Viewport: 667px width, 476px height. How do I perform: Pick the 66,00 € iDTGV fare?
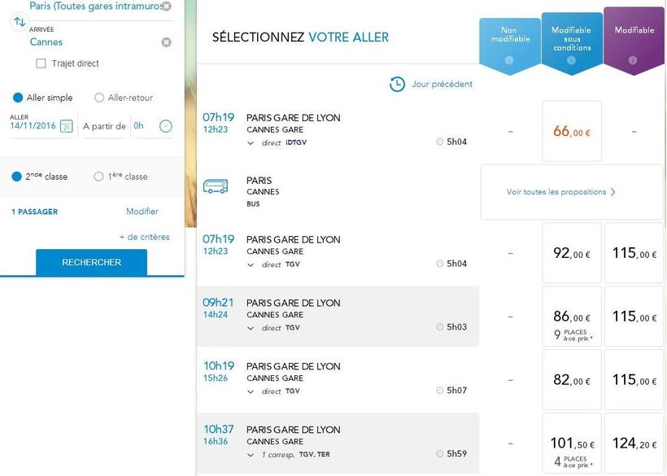tap(571, 131)
